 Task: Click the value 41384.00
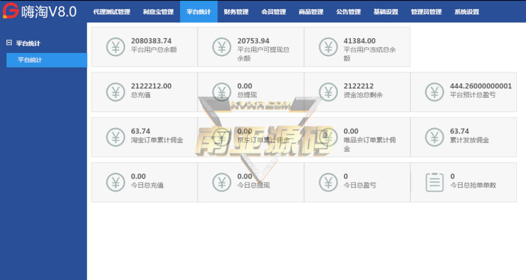pos(359,41)
